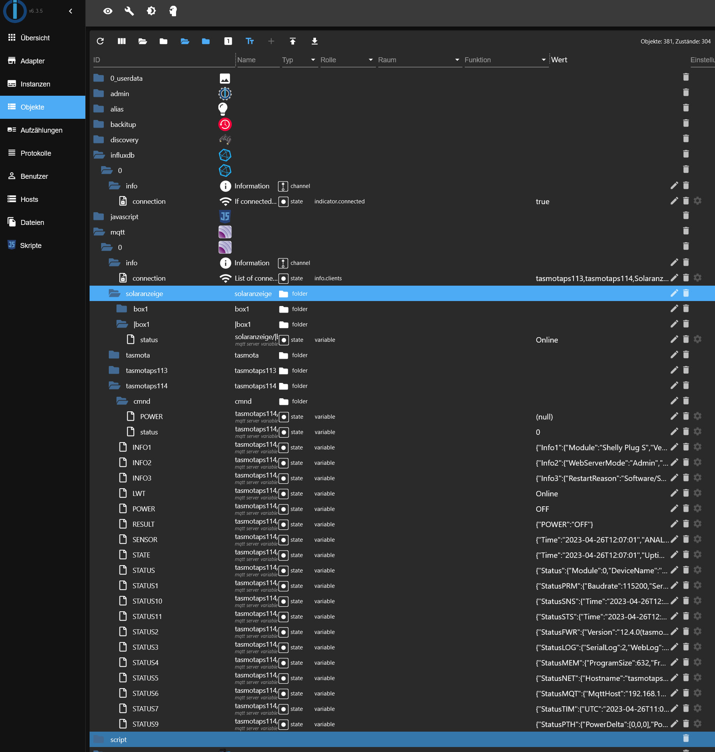Open the Typ filter dropdown

pos(299,60)
